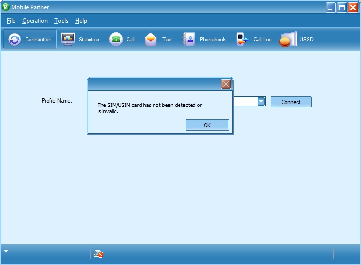Minimize the Mobile Partner window
The height and width of the screenshot is (265, 361).
(x=331, y=7)
